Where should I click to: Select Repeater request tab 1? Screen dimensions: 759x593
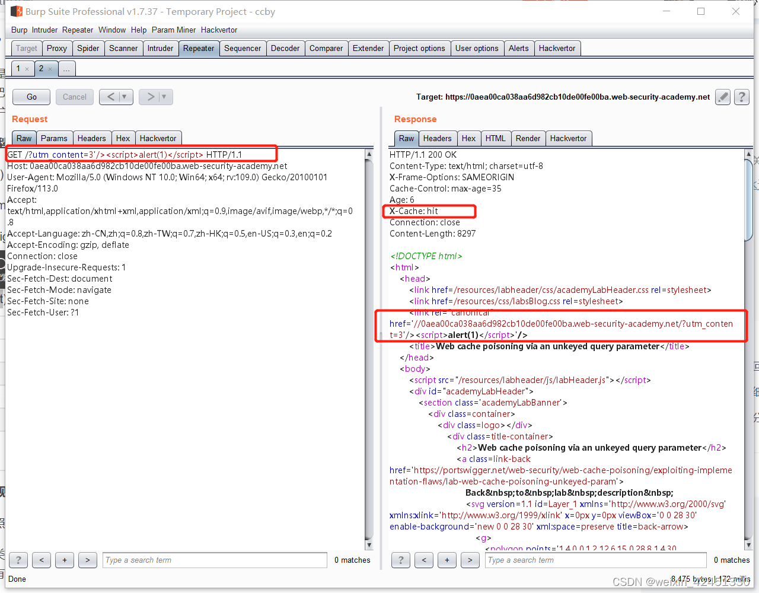pos(18,69)
